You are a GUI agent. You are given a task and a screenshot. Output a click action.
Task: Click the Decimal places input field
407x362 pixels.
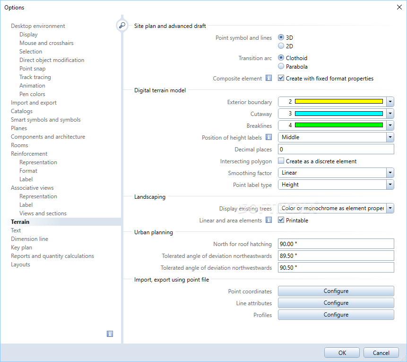[336, 149]
